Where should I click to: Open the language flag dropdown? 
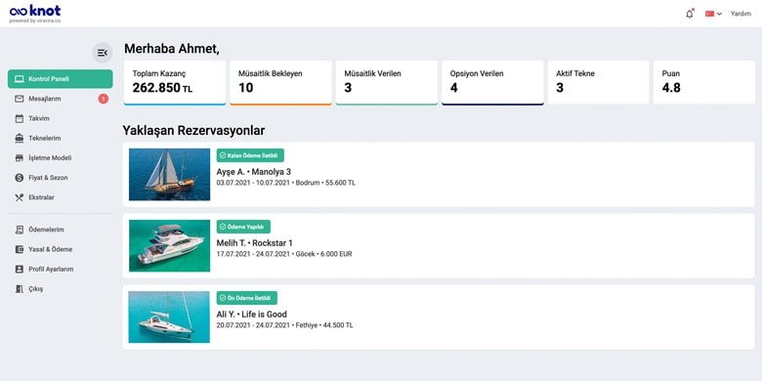713,14
